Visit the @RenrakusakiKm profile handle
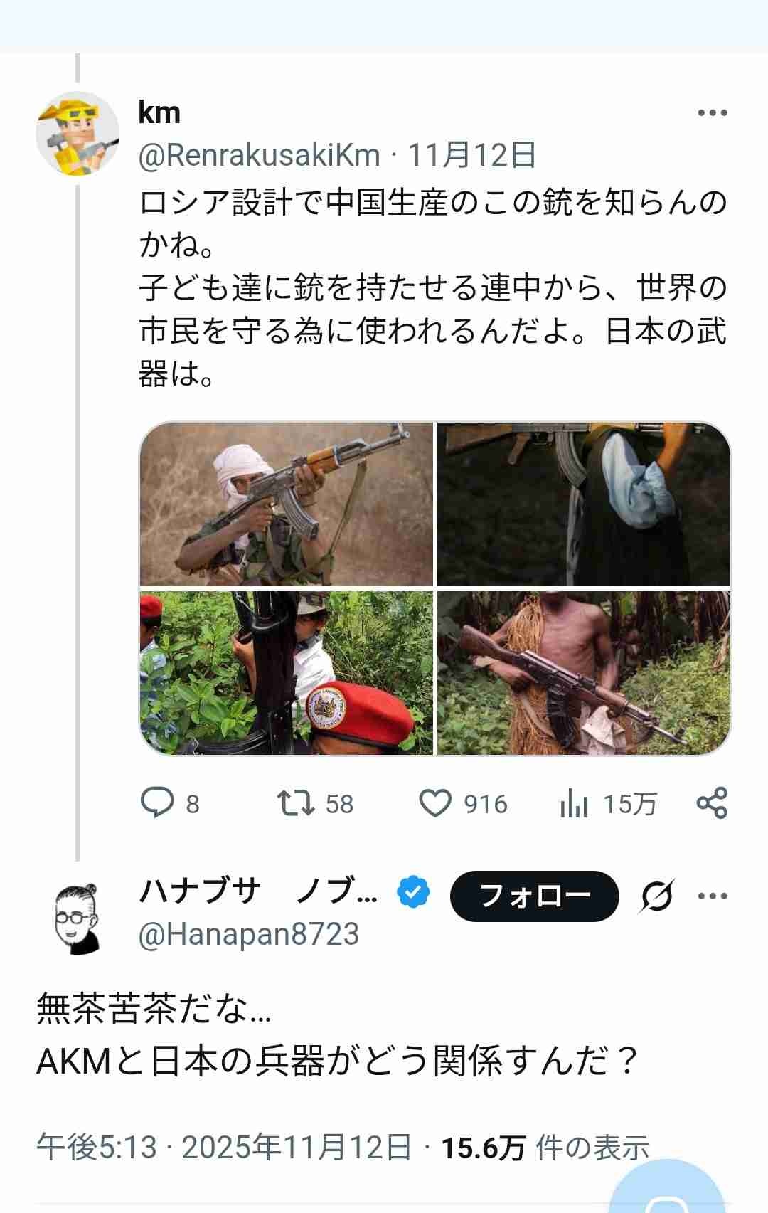 point(259,155)
